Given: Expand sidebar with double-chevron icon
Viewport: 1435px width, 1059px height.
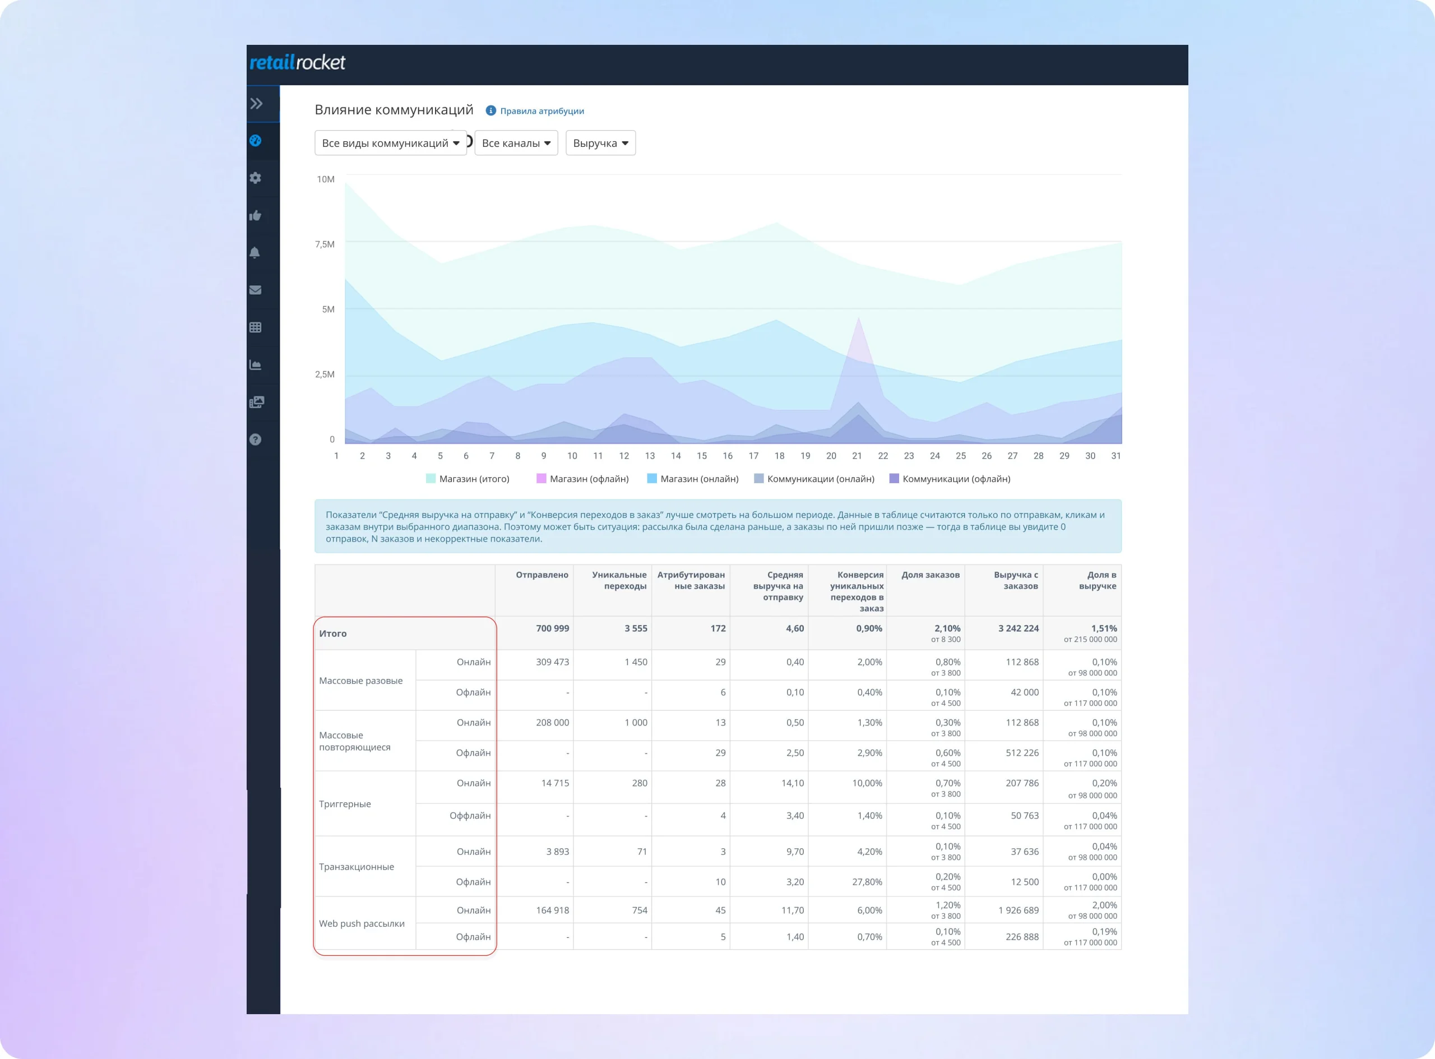Looking at the screenshot, I should (256, 104).
